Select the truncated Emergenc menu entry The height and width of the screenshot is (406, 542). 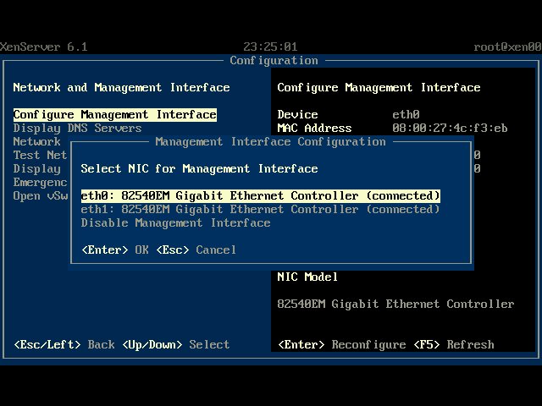[x=40, y=183]
